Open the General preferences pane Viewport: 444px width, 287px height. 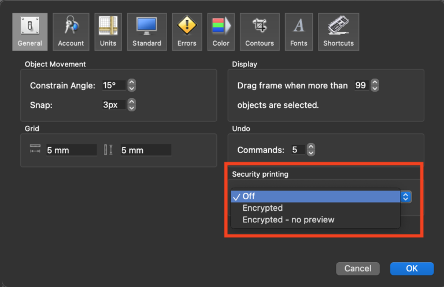click(30, 31)
